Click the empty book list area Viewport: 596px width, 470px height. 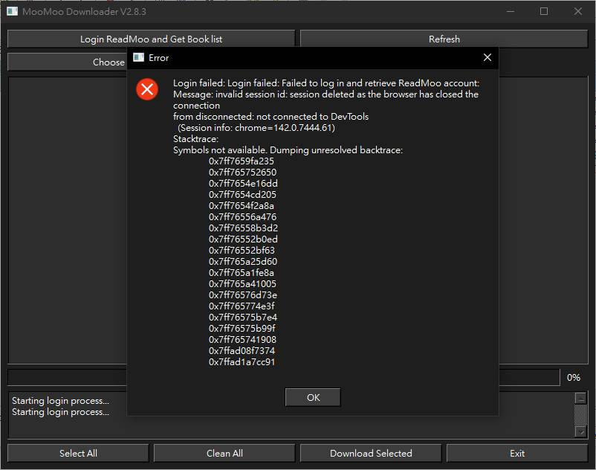[67, 223]
